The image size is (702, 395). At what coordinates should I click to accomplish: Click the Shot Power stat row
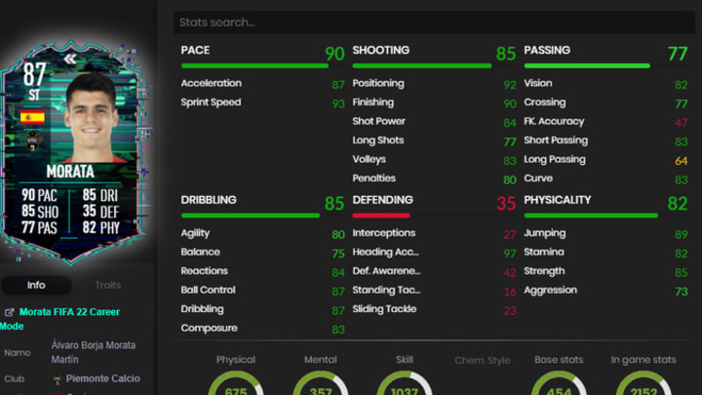434,122
